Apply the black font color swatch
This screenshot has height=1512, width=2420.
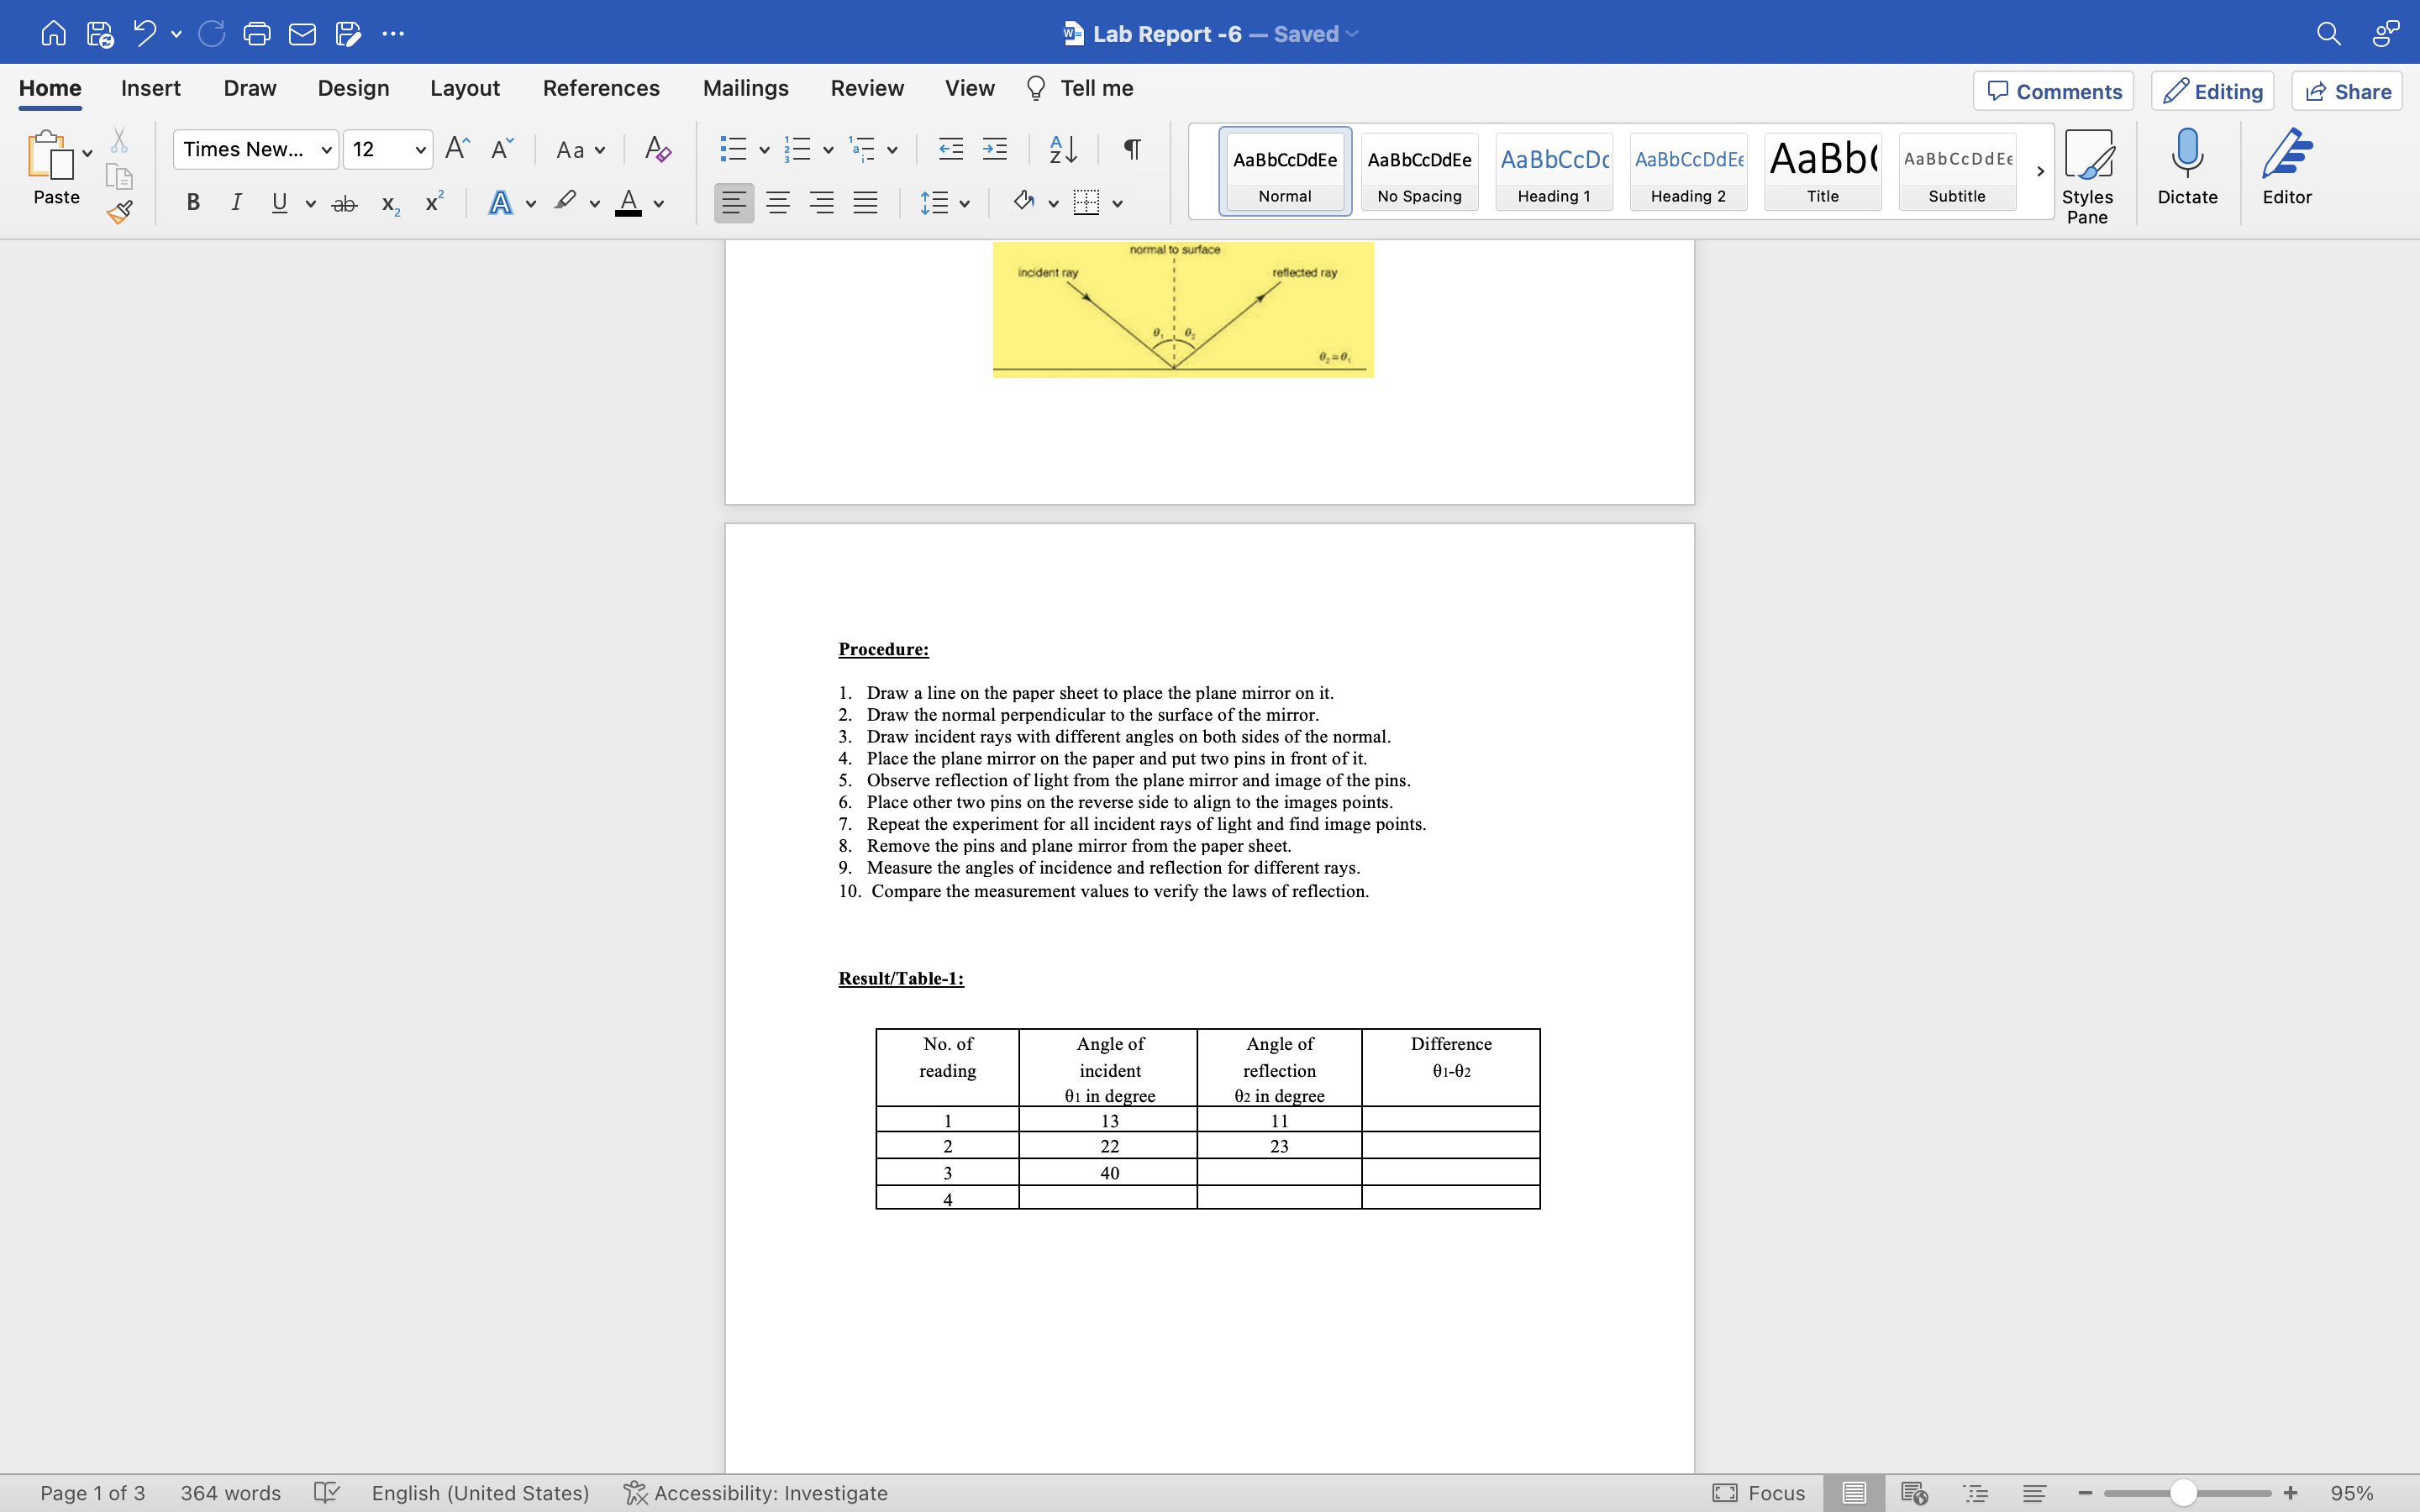click(628, 203)
